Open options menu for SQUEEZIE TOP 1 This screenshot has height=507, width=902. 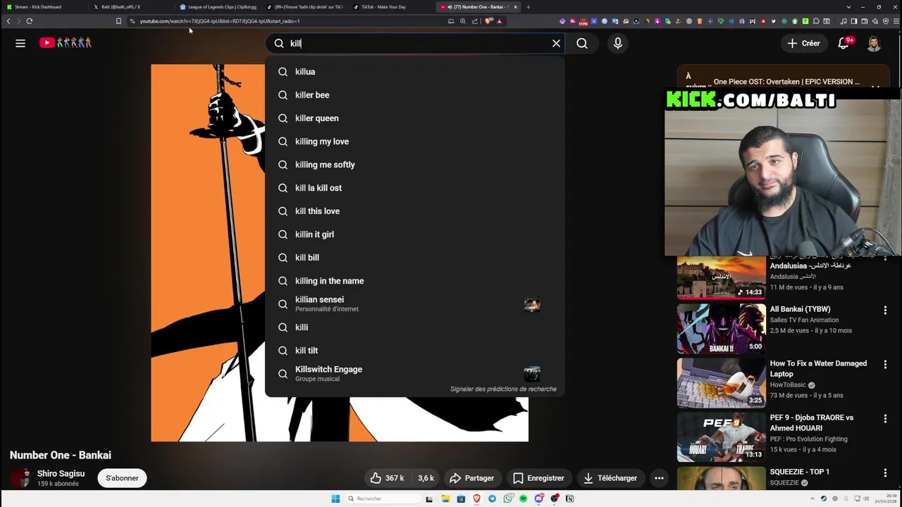tap(885, 473)
